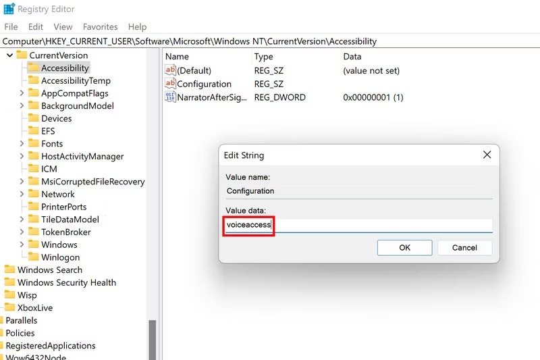This screenshot has width=540, height=360.
Task: Click the Name column header
Action: pyautogui.click(x=177, y=57)
